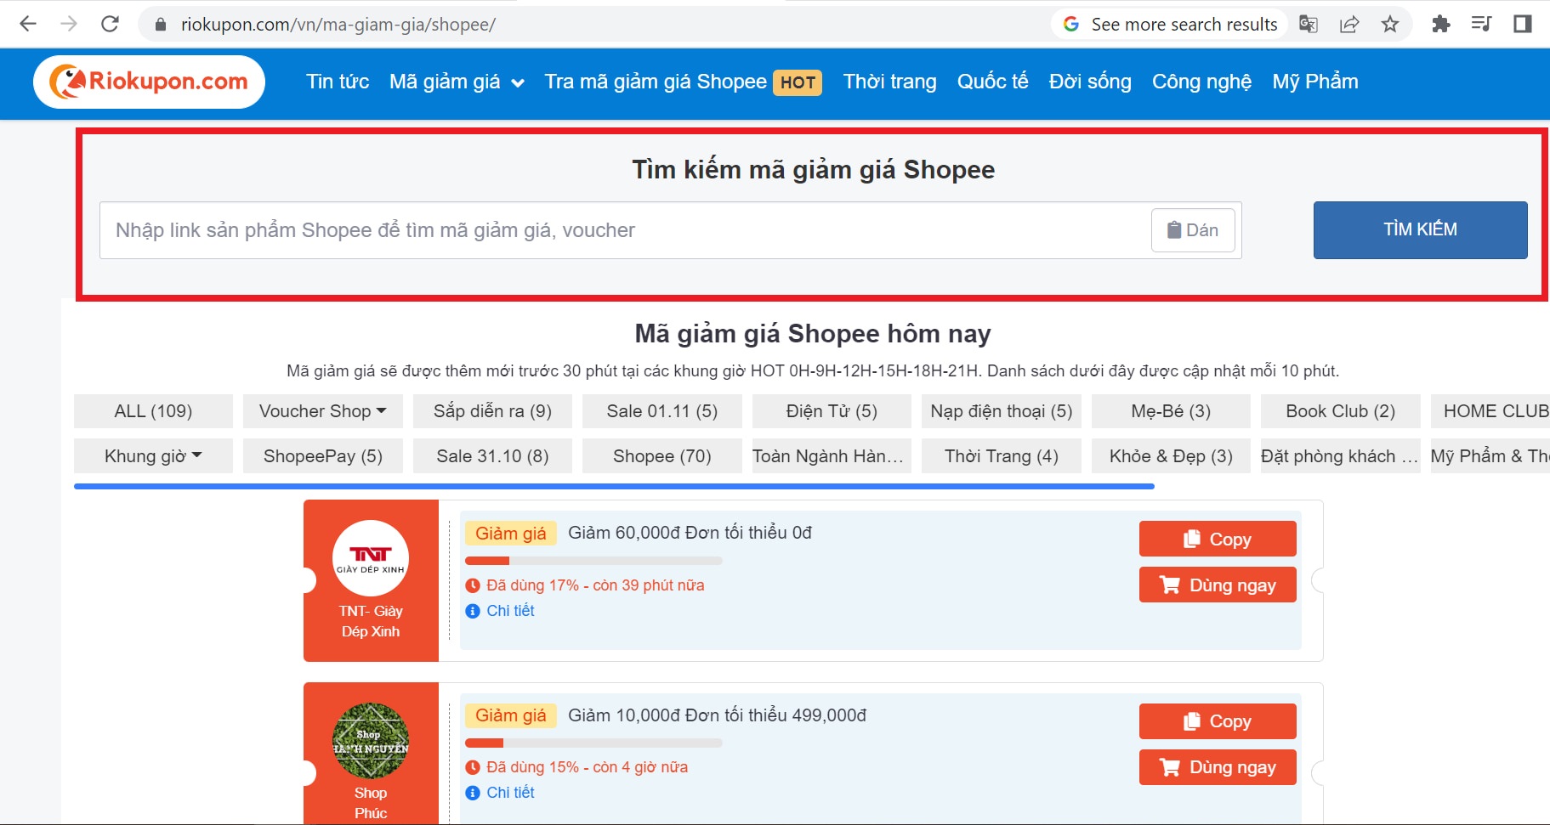Expand the Khung giờ filter dropdown
Image resolution: width=1550 pixels, height=825 pixels.
[x=153, y=456]
